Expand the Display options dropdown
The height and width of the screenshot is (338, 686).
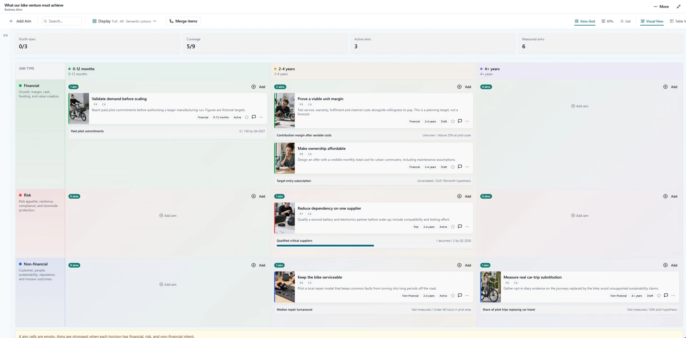124,21
